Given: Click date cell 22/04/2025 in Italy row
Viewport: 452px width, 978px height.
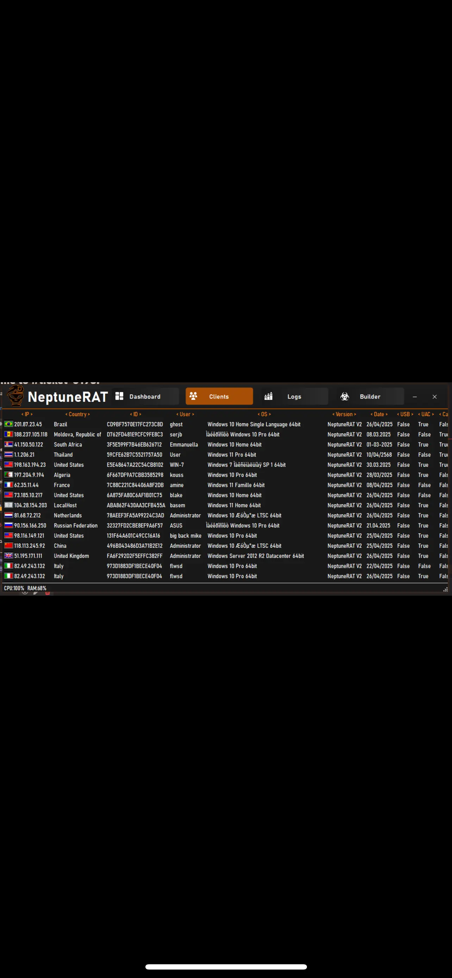Looking at the screenshot, I should pyautogui.click(x=379, y=566).
